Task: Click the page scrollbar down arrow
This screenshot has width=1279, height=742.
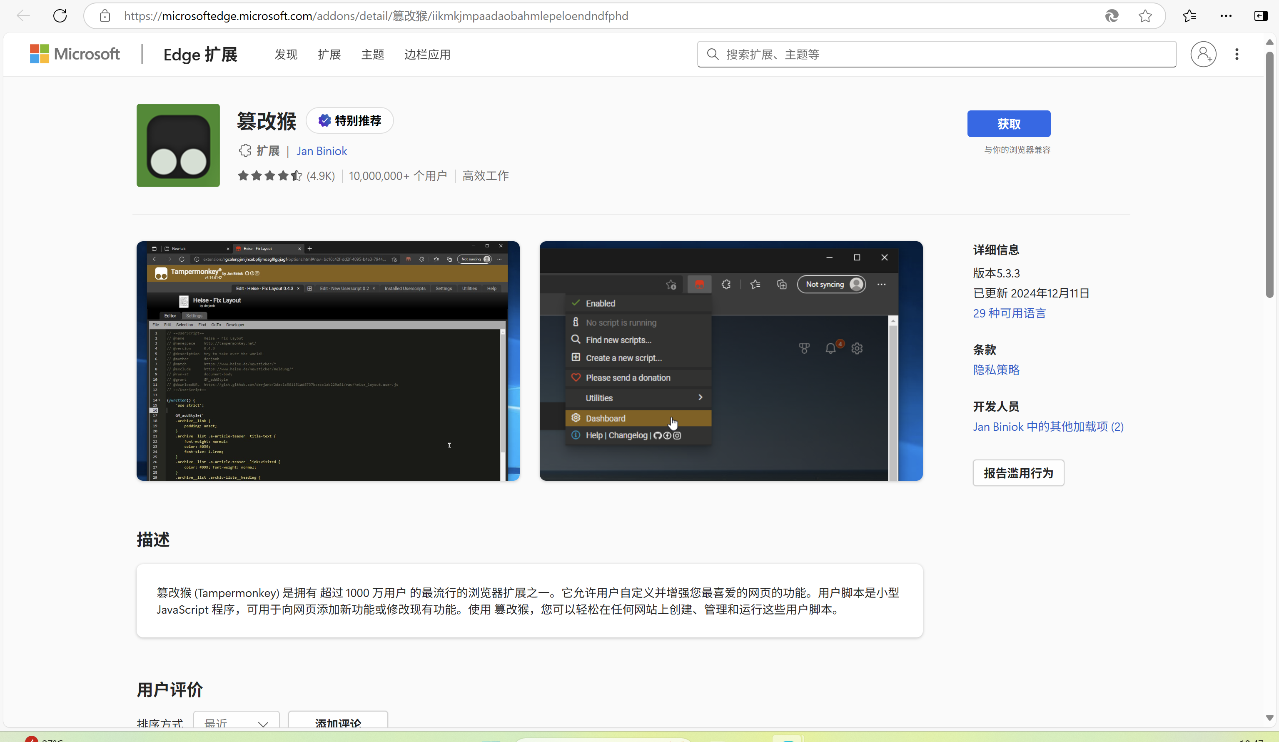Action: point(1269,717)
